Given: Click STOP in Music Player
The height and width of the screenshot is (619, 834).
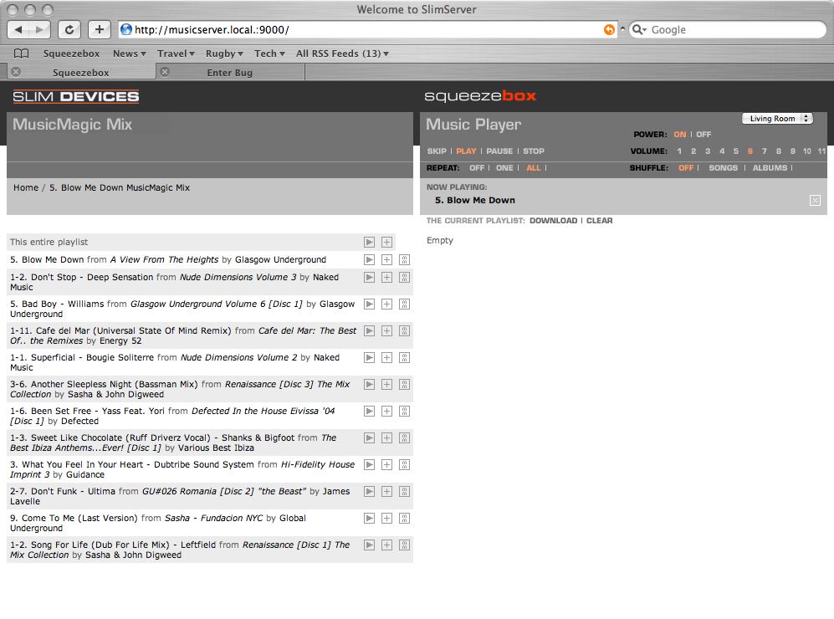Looking at the screenshot, I should click(x=534, y=151).
